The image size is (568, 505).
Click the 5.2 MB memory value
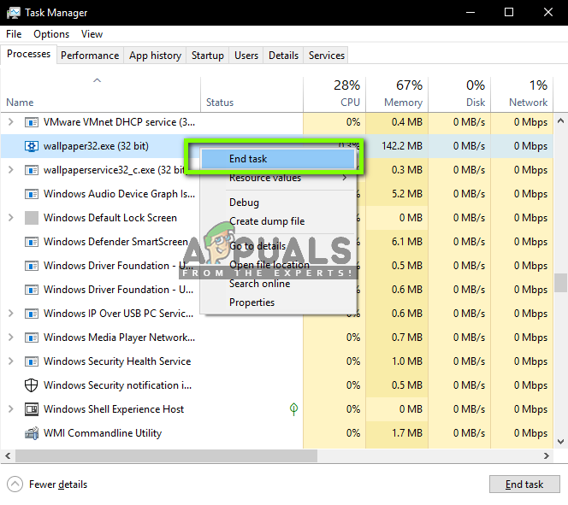coord(407,194)
